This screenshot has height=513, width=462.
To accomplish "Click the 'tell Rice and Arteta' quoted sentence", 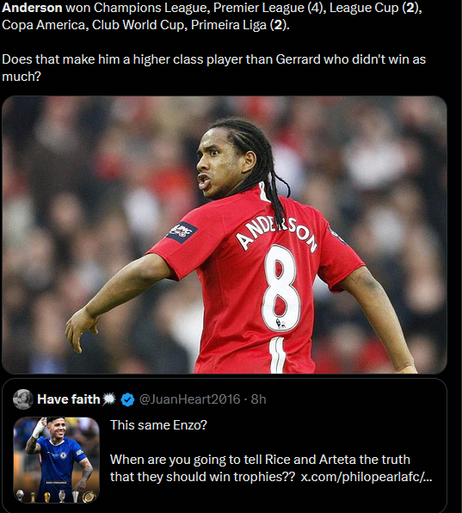I will click(x=260, y=468).
